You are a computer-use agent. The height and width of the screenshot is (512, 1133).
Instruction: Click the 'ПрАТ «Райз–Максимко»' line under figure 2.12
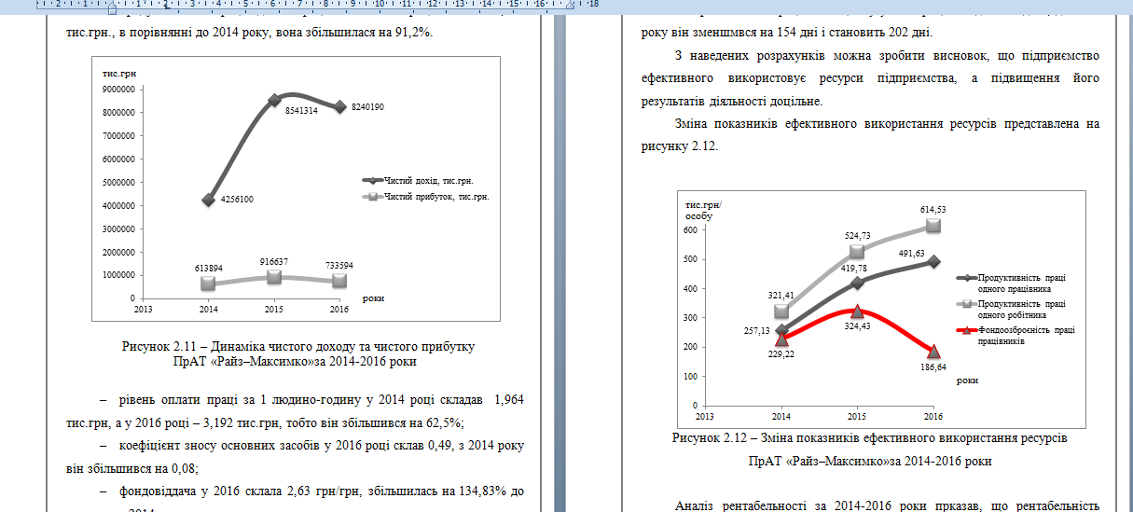click(871, 461)
